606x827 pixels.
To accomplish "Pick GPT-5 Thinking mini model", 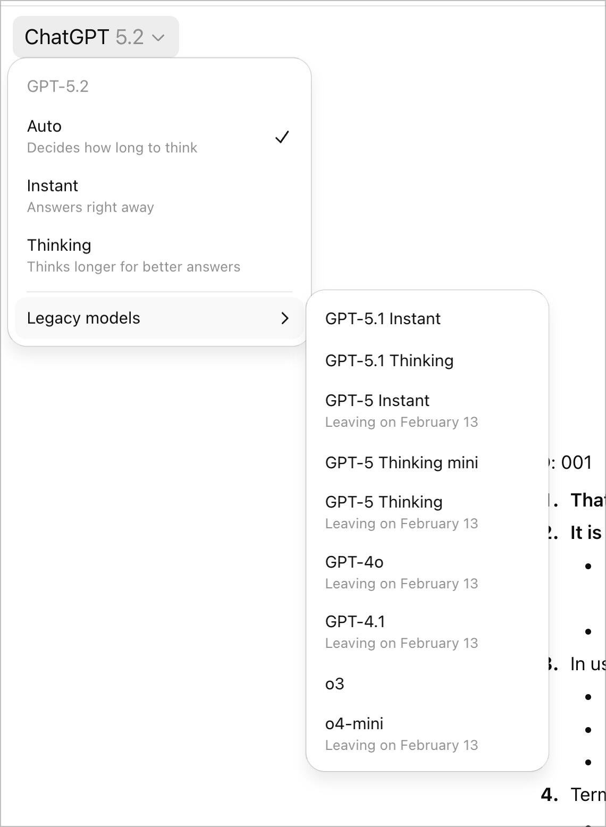I will click(x=401, y=463).
